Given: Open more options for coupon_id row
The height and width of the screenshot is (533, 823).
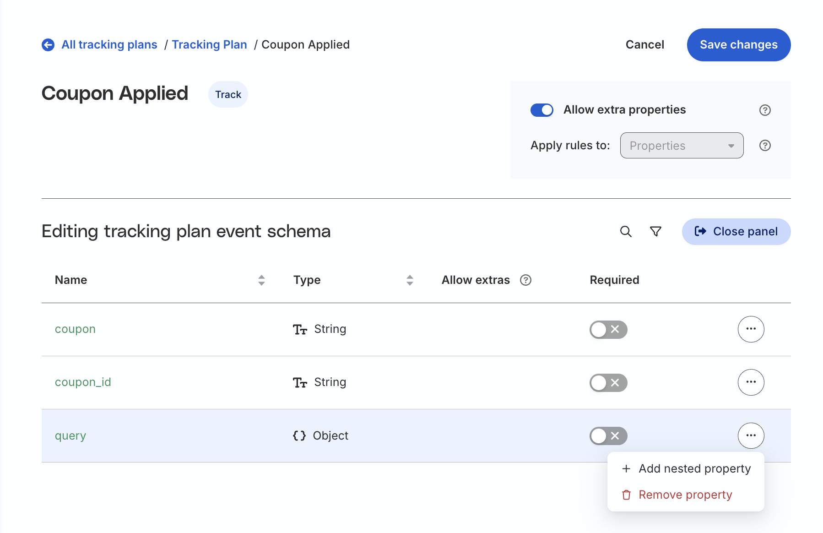Looking at the screenshot, I should pos(751,382).
